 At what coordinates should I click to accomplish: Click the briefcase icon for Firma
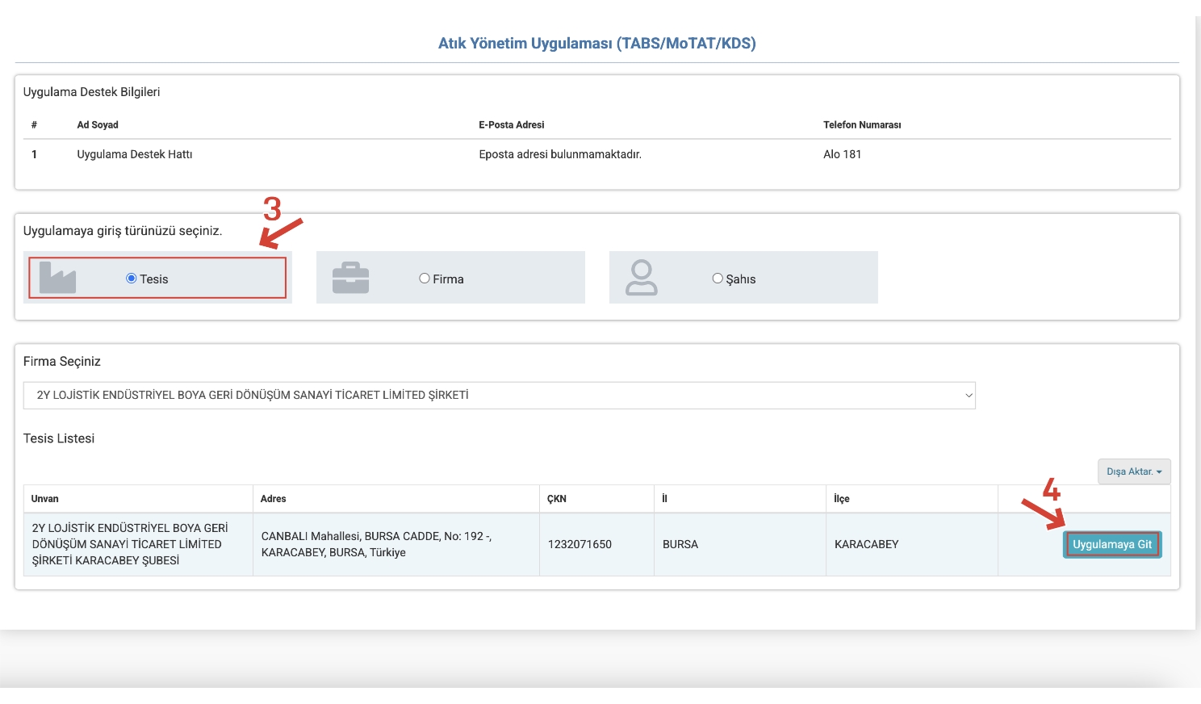click(x=350, y=278)
